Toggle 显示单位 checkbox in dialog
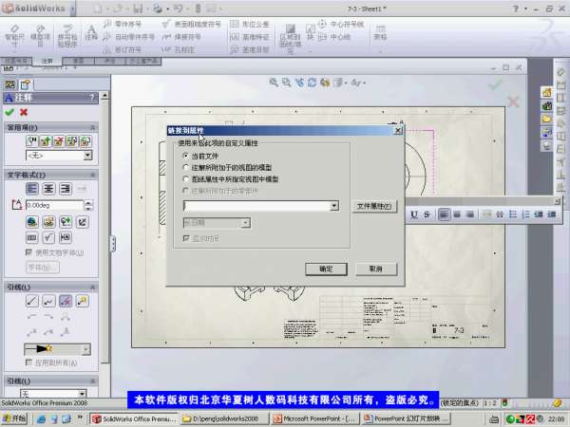 coord(186,238)
